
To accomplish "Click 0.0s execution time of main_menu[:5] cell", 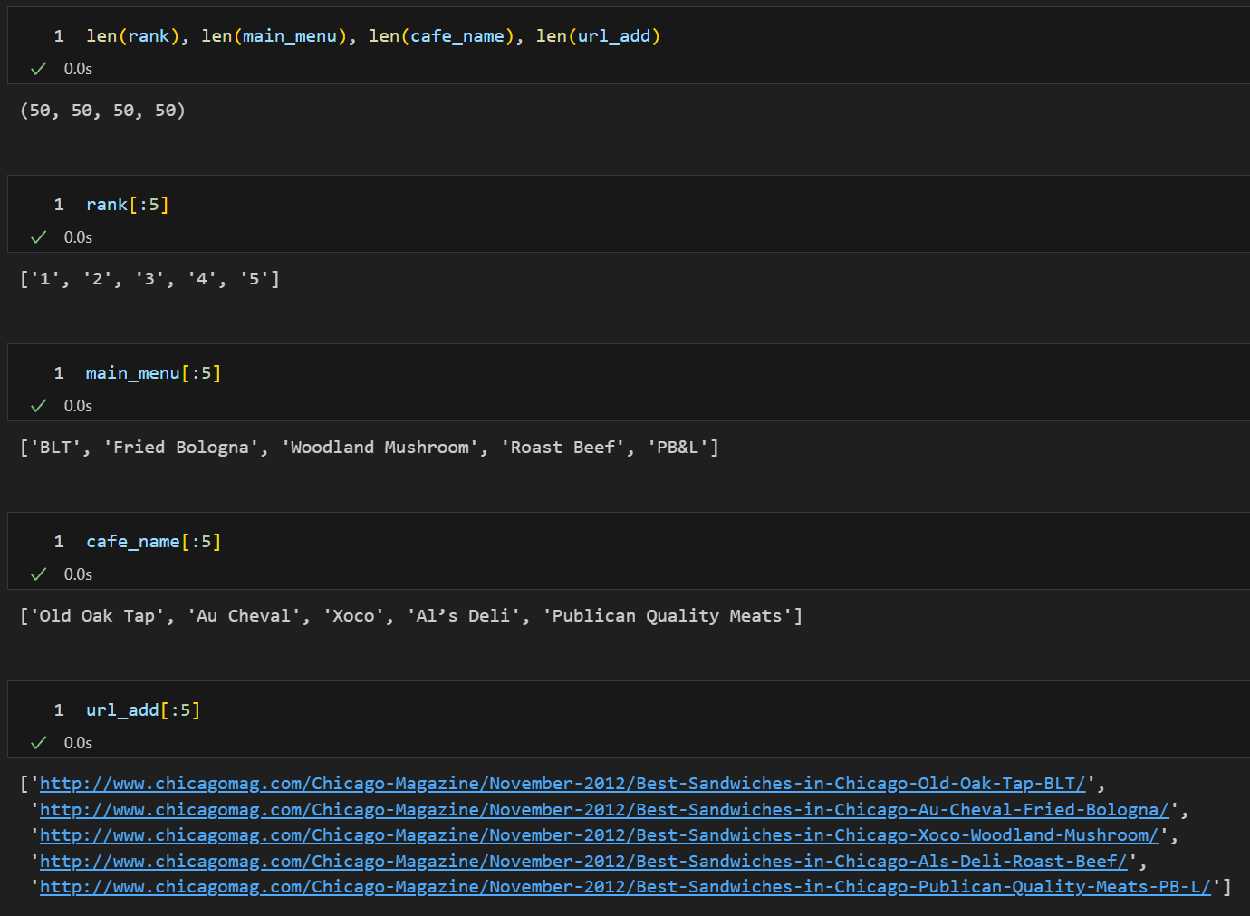I will coord(78,406).
